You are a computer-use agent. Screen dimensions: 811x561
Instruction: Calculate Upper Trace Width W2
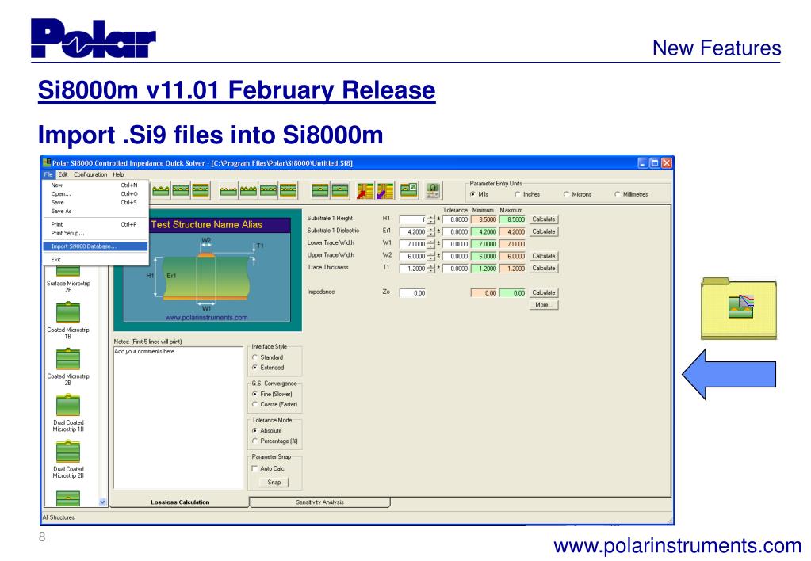pos(544,257)
